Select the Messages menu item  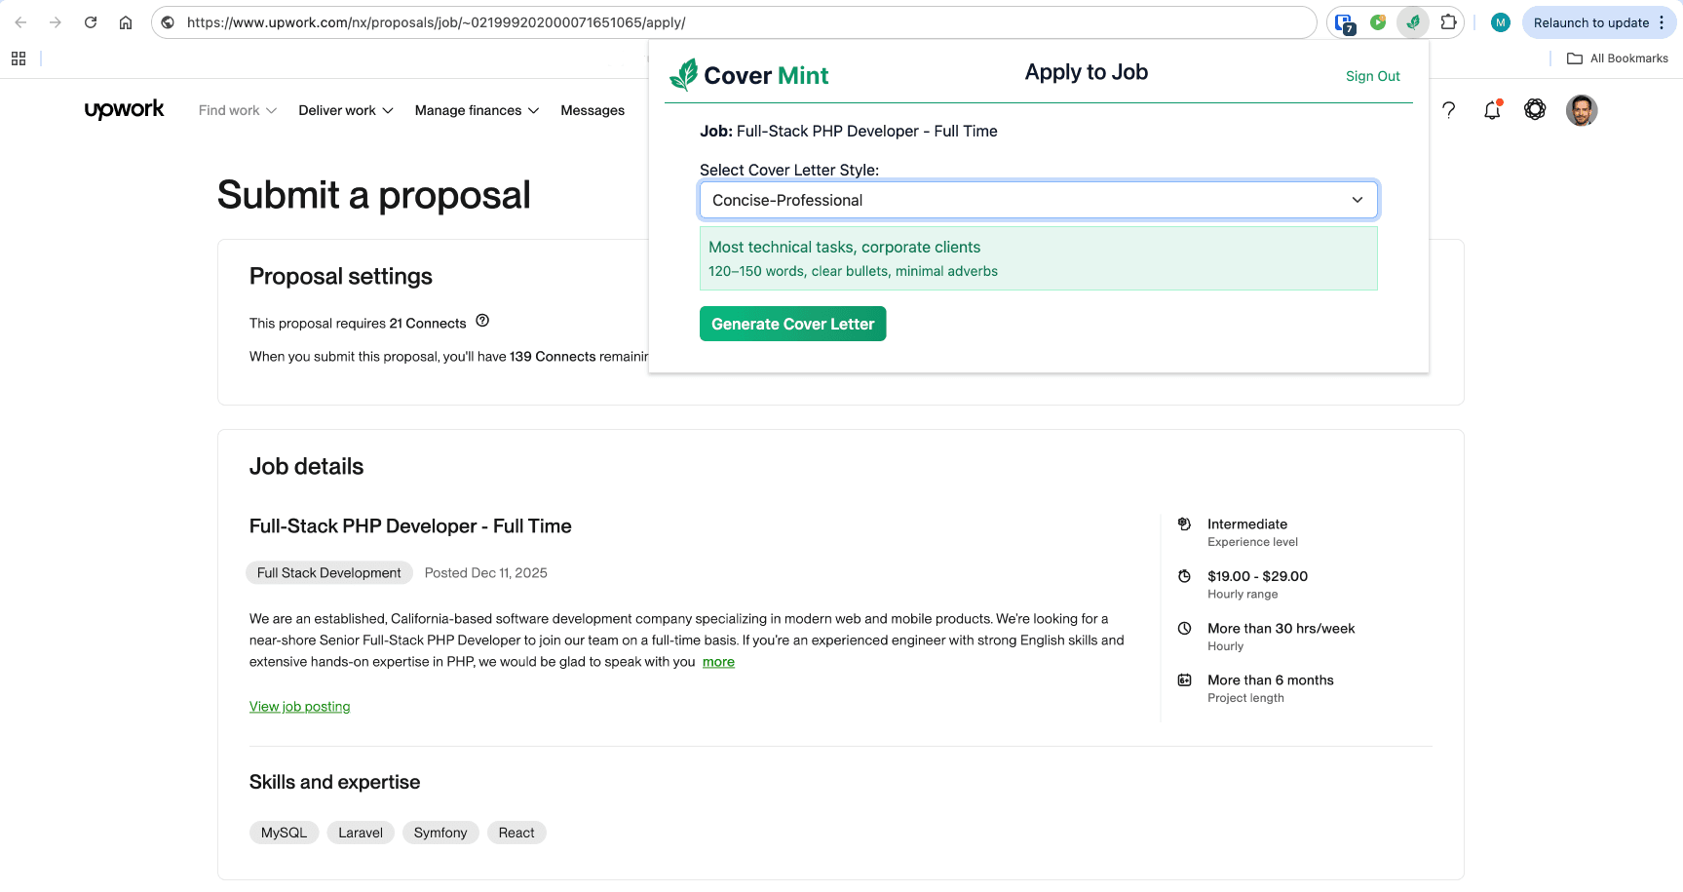pos(592,110)
